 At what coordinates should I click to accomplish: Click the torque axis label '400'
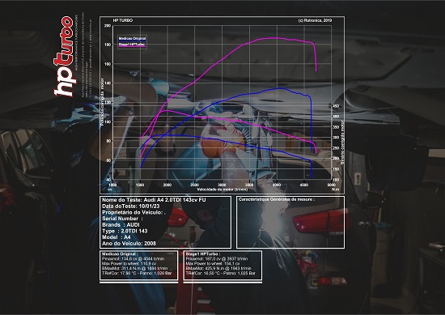(336, 117)
